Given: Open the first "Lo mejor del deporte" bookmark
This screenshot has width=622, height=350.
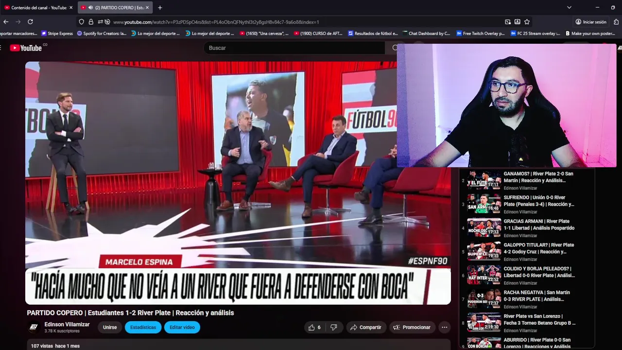Looking at the screenshot, I should (155, 34).
